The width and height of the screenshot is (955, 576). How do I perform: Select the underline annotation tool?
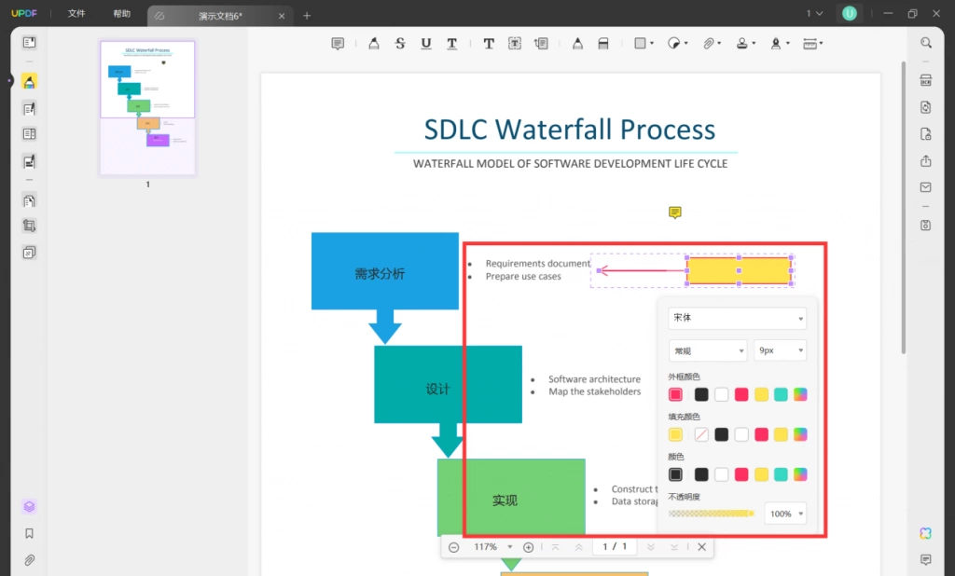pos(425,43)
